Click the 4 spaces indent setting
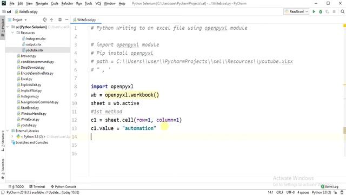This screenshot has height=195, width=346. (x=303, y=193)
